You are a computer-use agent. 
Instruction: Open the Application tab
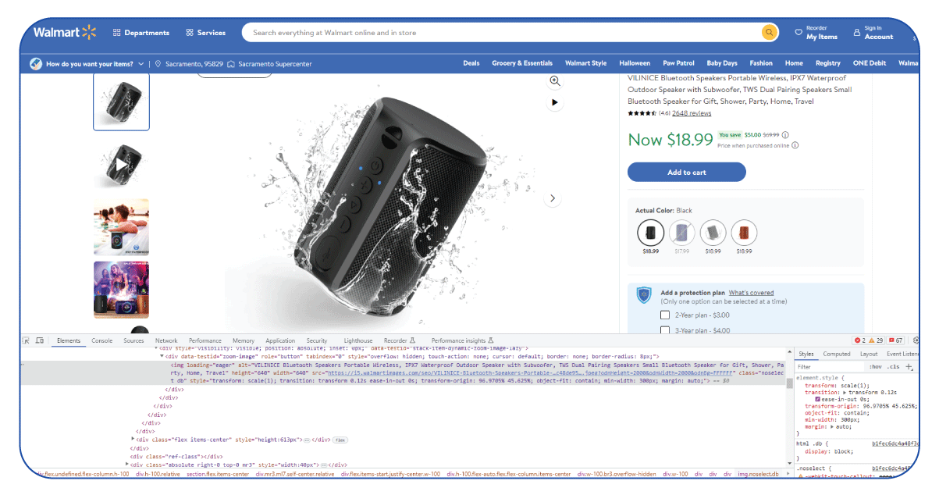280,341
